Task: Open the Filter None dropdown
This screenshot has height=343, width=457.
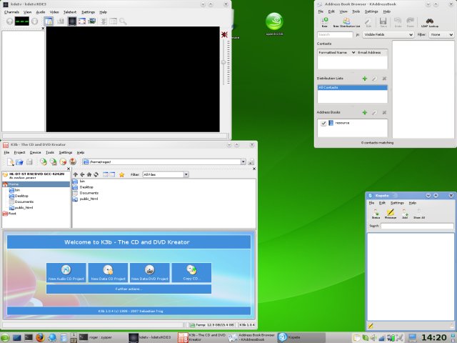Action: (x=441, y=34)
